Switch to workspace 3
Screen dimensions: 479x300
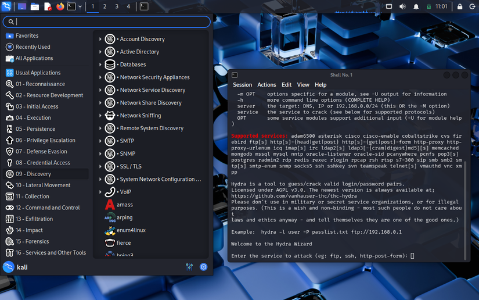click(x=116, y=6)
